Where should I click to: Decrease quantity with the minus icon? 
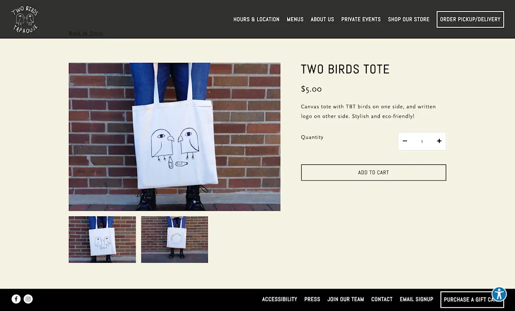(x=405, y=141)
